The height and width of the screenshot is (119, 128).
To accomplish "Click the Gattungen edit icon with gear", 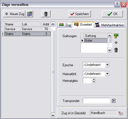I will click(x=116, y=36).
